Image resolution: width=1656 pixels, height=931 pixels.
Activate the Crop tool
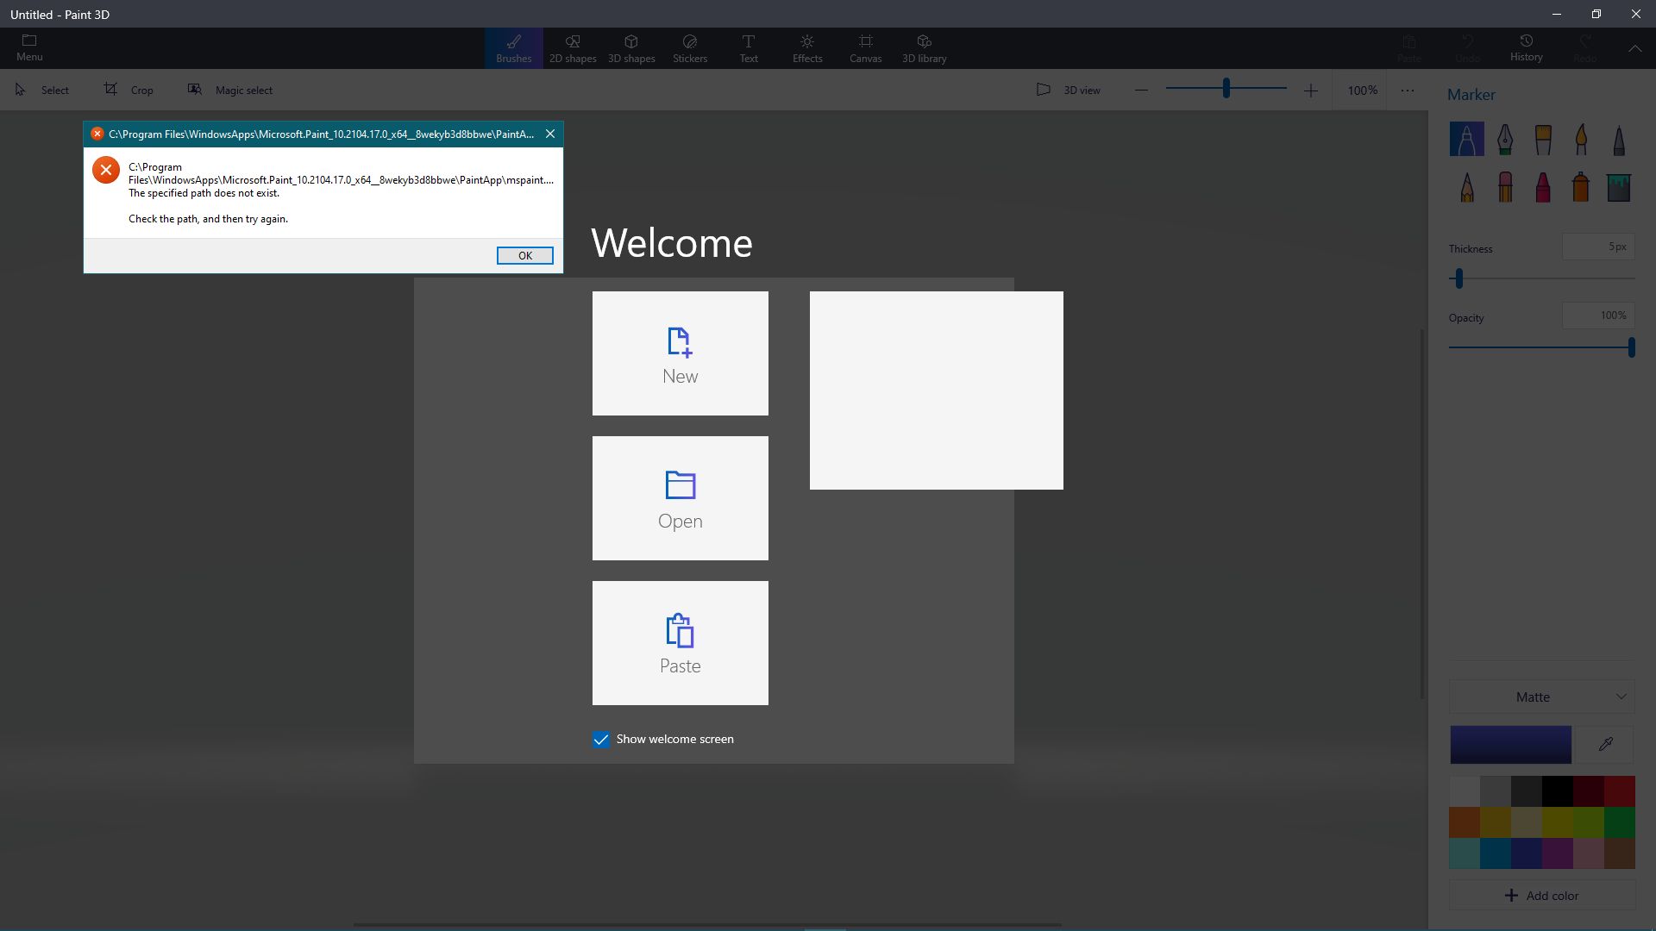point(129,90)
